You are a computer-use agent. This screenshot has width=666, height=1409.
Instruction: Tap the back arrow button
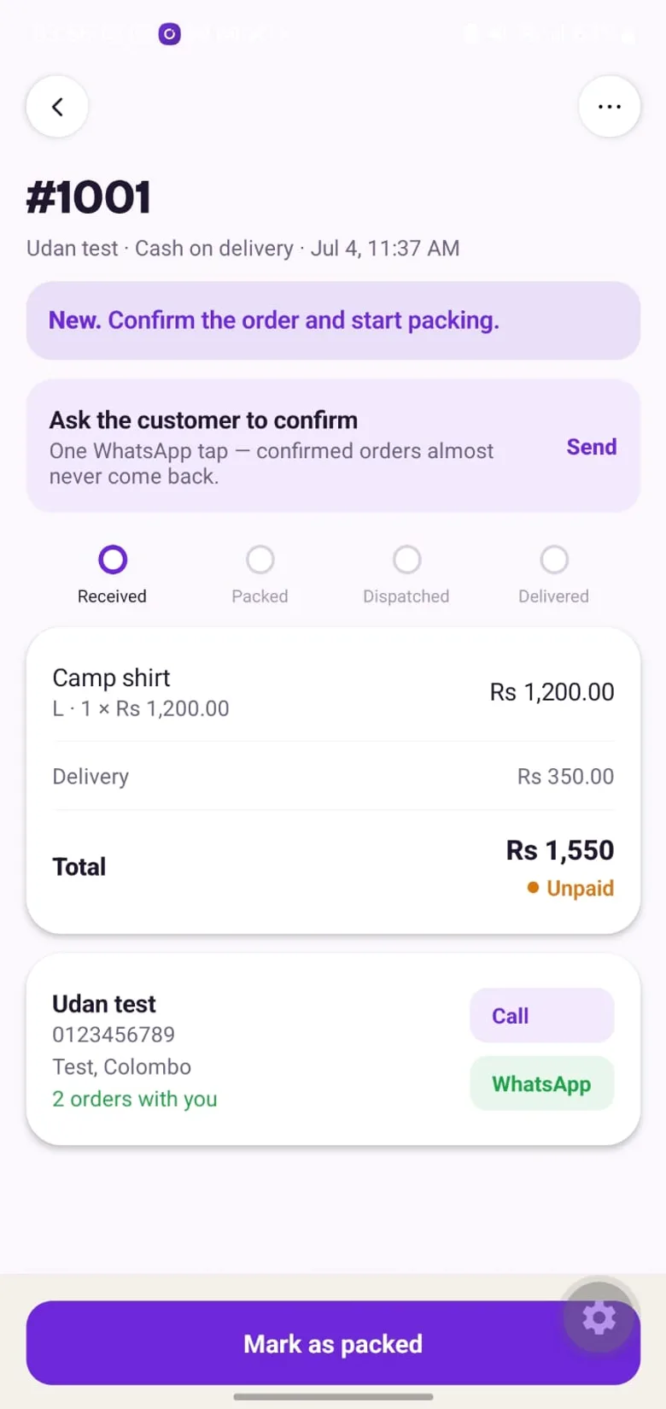tap(57, 107)
